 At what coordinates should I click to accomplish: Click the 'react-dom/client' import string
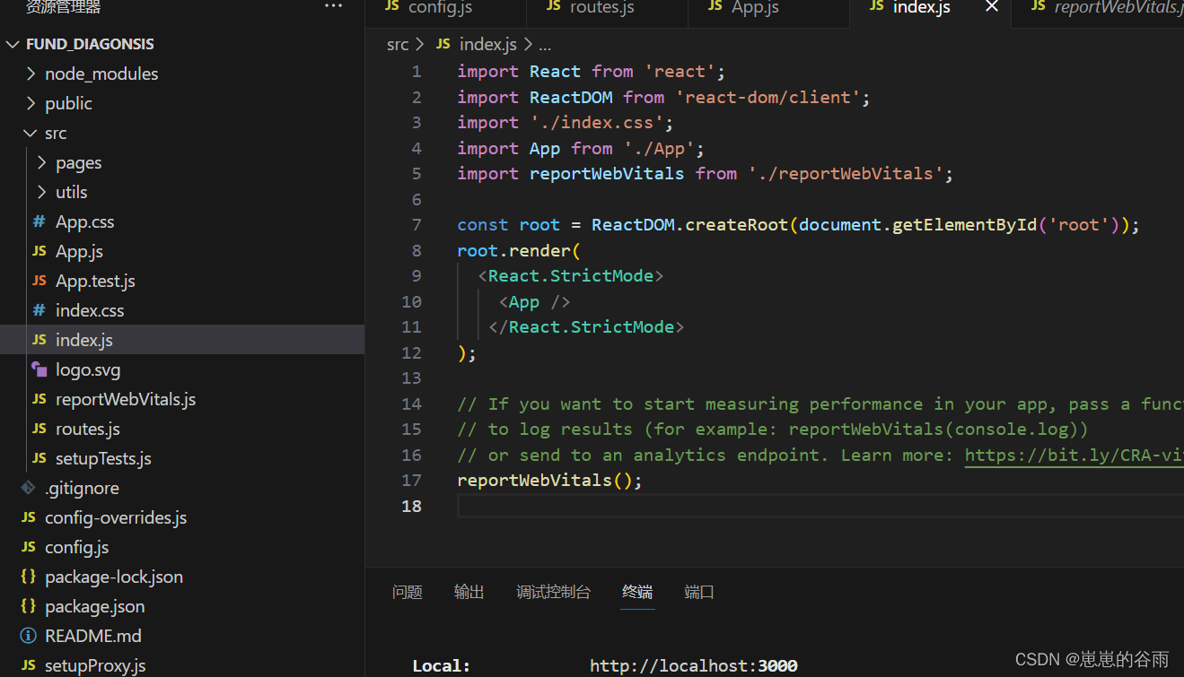[768, 97]
